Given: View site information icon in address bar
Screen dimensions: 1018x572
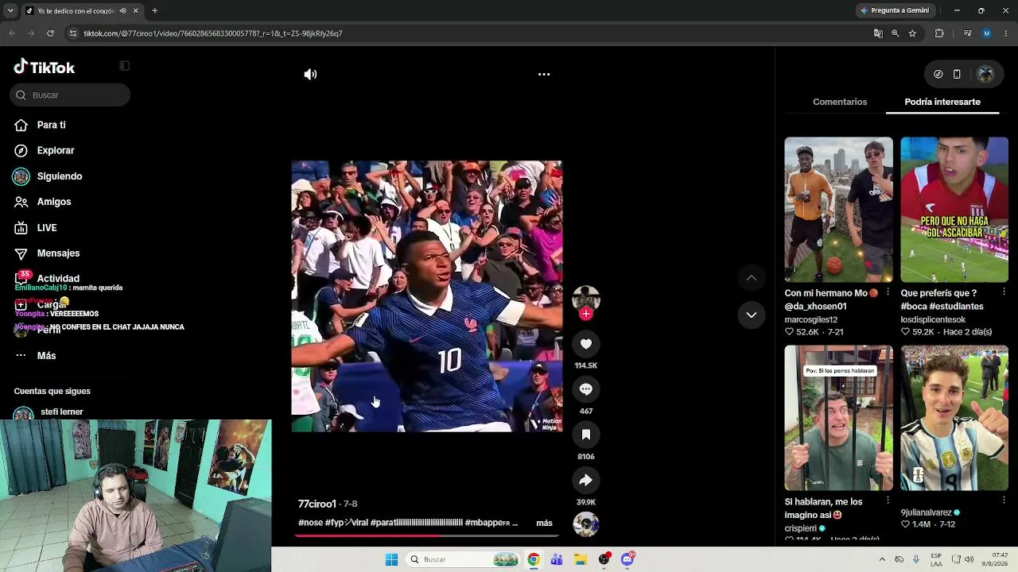Looking at the screenshot, I should (73, 33).
